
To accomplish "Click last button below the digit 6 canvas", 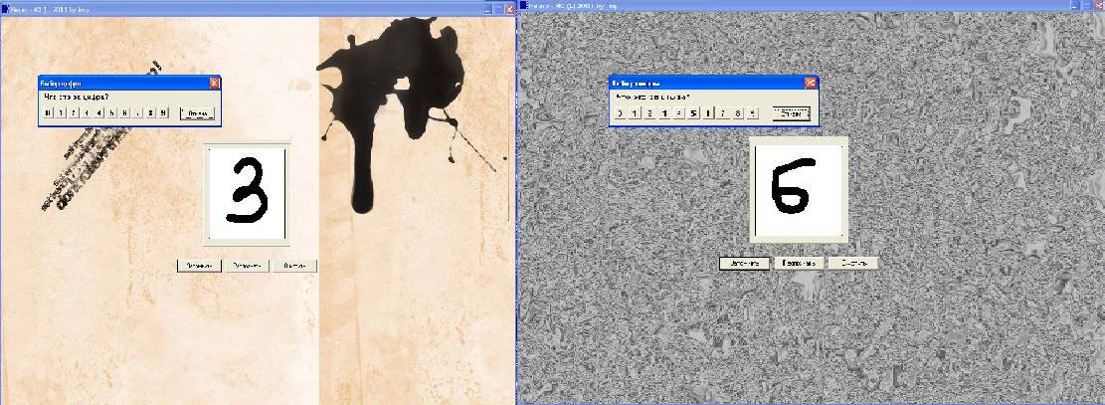I will (x=853, y=263).
